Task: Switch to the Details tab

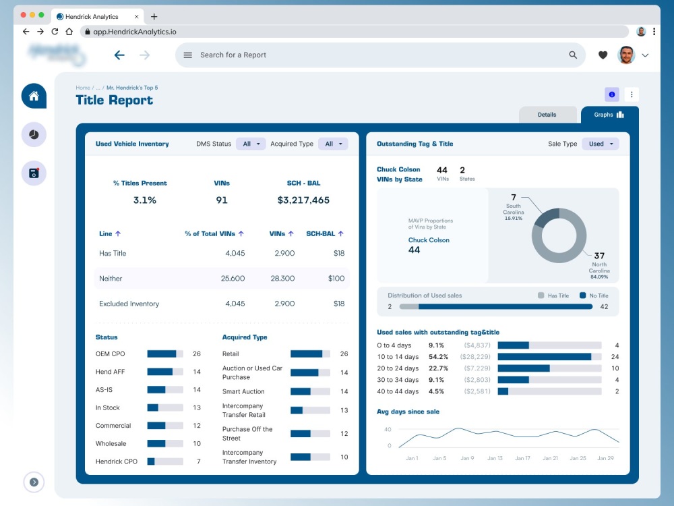Action: pos(547,115)
